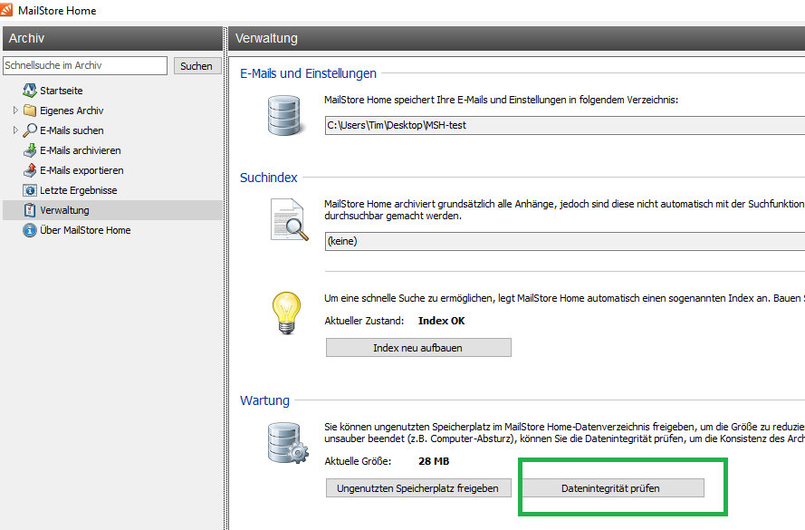This screenshot has height=530, width=805.
Task: Click the Verwaltung sidebar icon
Action: [x=30, y=210]
